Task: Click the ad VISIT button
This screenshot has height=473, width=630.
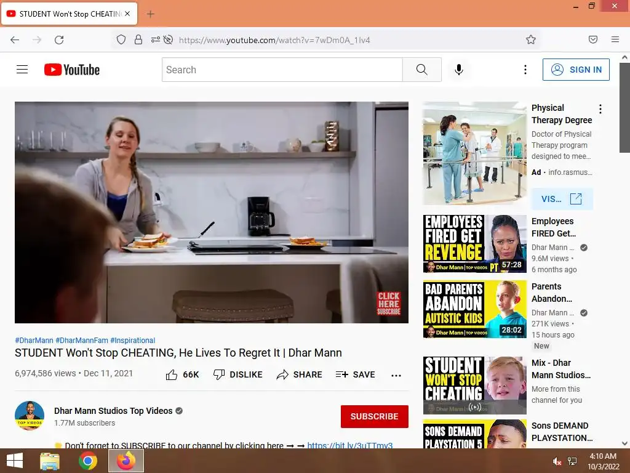Action: coord(562,199)
